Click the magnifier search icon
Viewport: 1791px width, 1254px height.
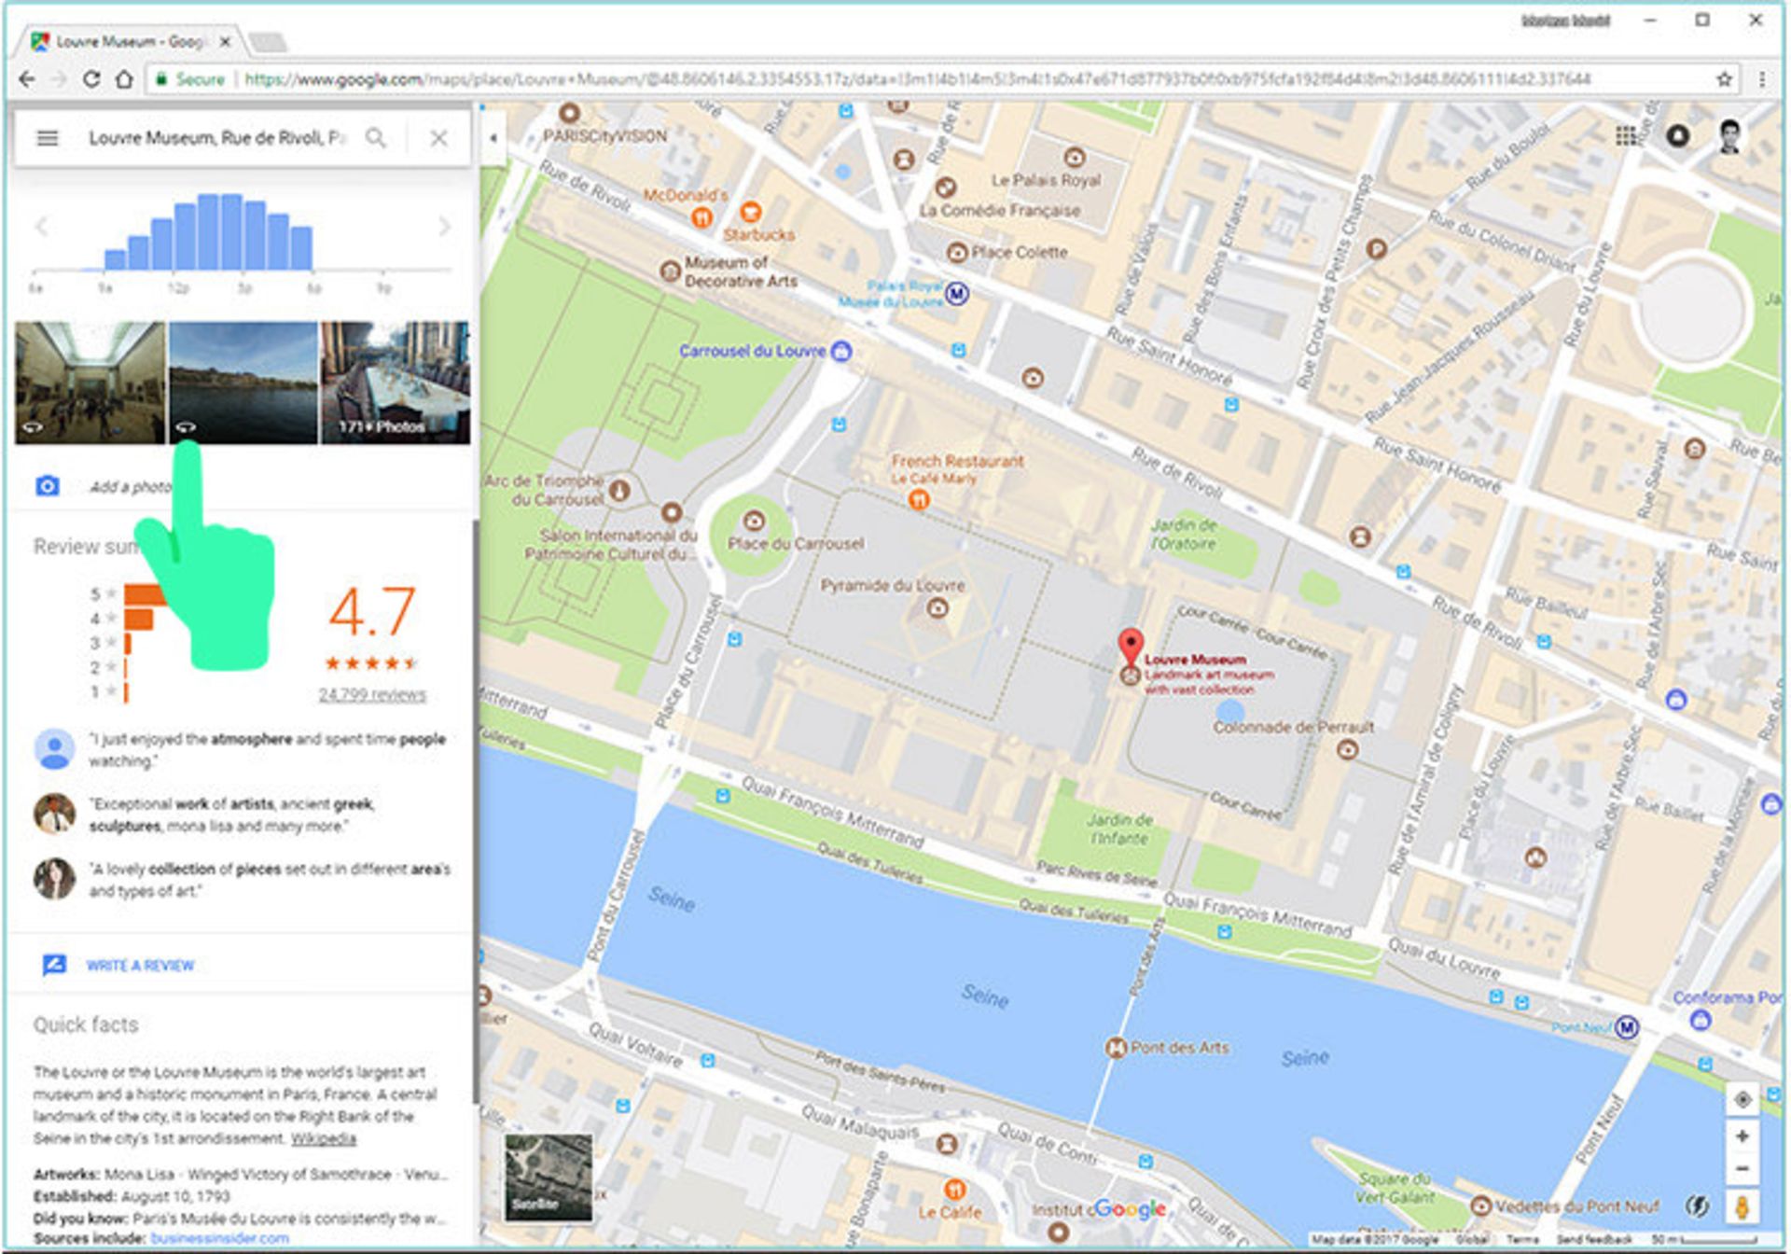click(375, 138)
